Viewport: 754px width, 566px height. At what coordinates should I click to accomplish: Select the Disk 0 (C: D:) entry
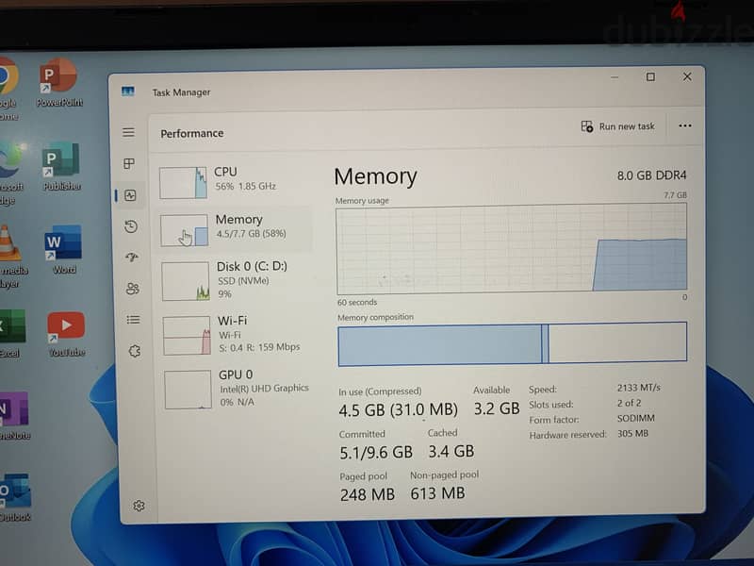coord(236,280)
